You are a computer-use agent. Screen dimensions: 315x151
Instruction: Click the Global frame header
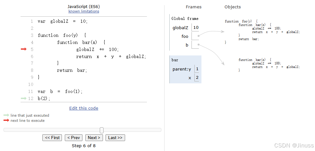pos(185,19)
